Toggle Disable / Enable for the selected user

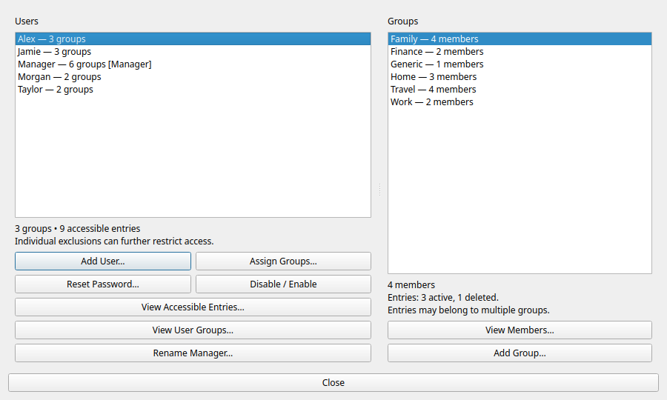point(283,284)
